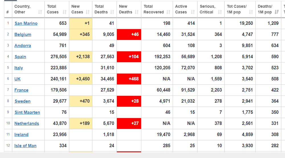
Task: Sort table by New Cases arrows
Action: (x=87, y=12)
